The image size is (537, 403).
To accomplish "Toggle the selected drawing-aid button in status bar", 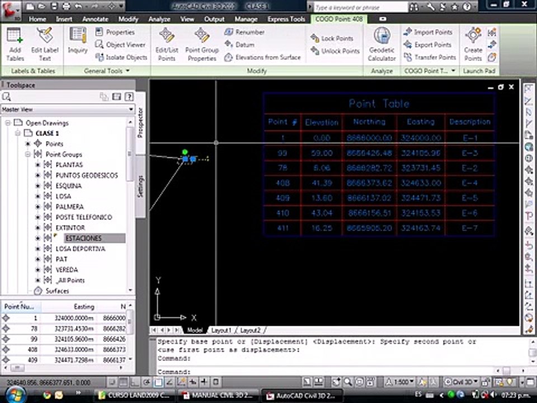I will 158,382.
